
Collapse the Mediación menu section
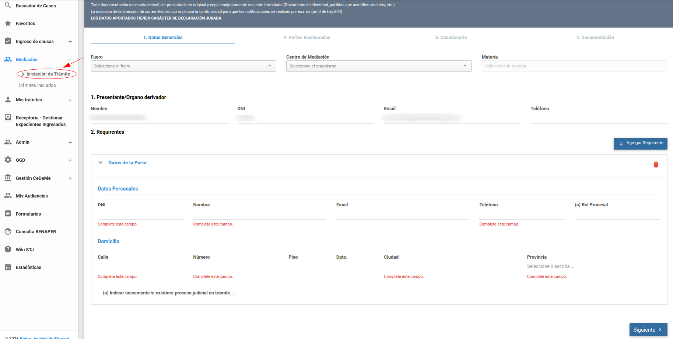70,59
